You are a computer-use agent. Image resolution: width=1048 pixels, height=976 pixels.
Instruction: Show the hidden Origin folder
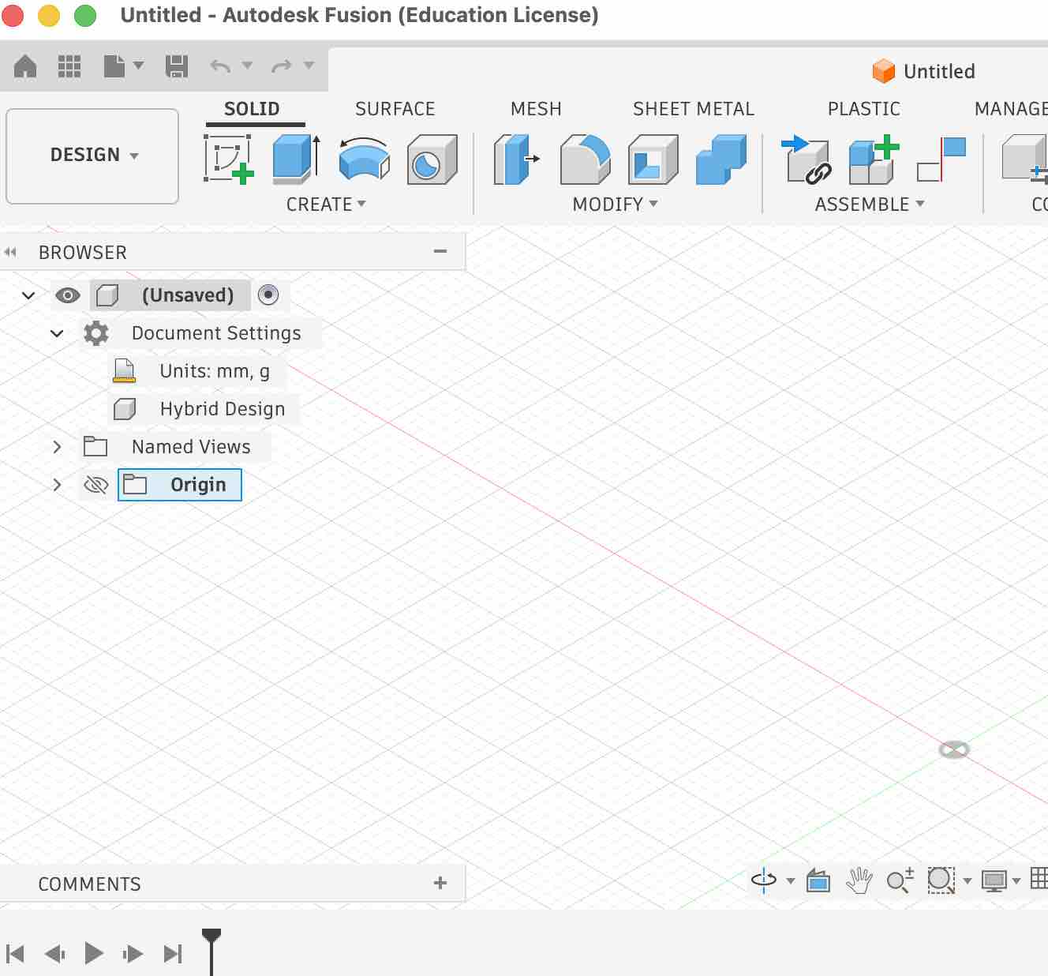coord(96,484)
